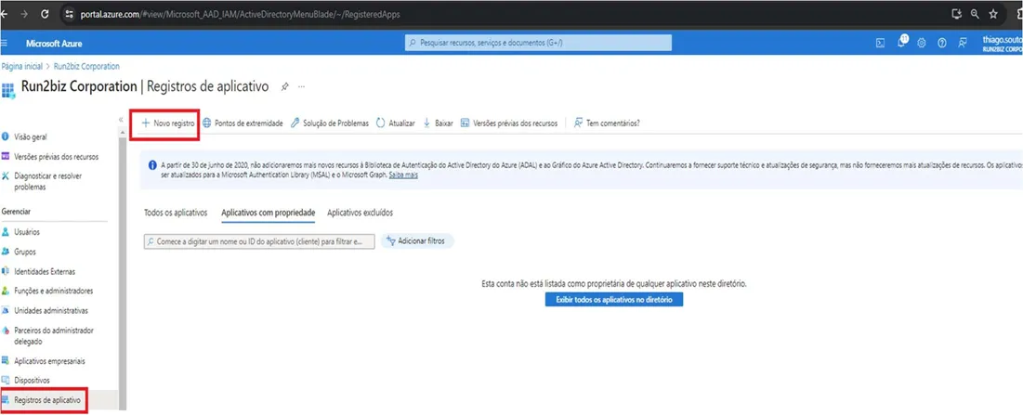Viewport: 1023px width, 415px height.
Task: Switch to Aplicativos com propriedade tab
Action: [269, 213]
